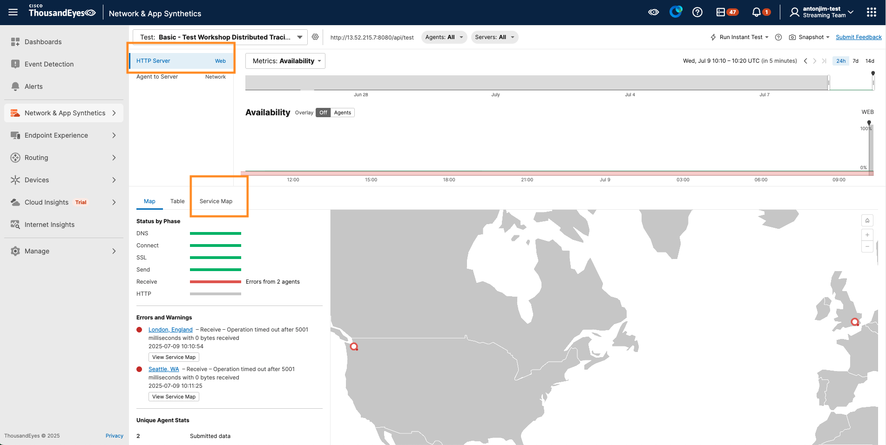The width and height of the screenshot is (886, 445).
Task: Expand the Manage sidebar menu
Action: tap(64, 251)
